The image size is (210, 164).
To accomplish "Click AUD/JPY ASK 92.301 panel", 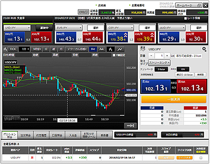I will (x=196, y=37).
